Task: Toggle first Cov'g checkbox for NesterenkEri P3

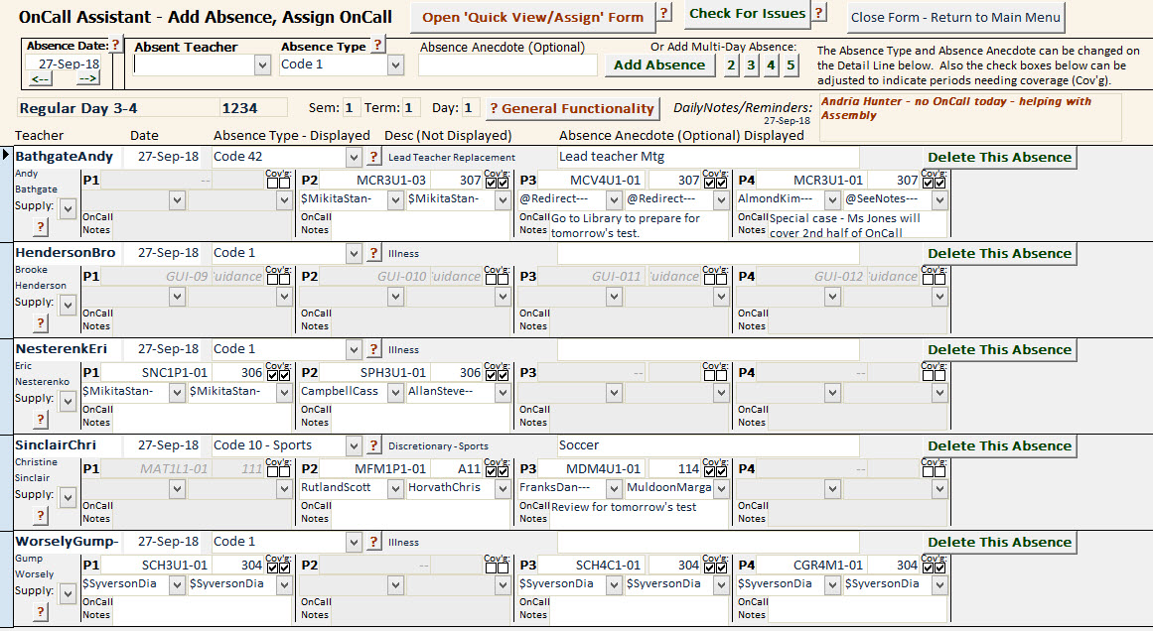Action: [x=710, y=374]
